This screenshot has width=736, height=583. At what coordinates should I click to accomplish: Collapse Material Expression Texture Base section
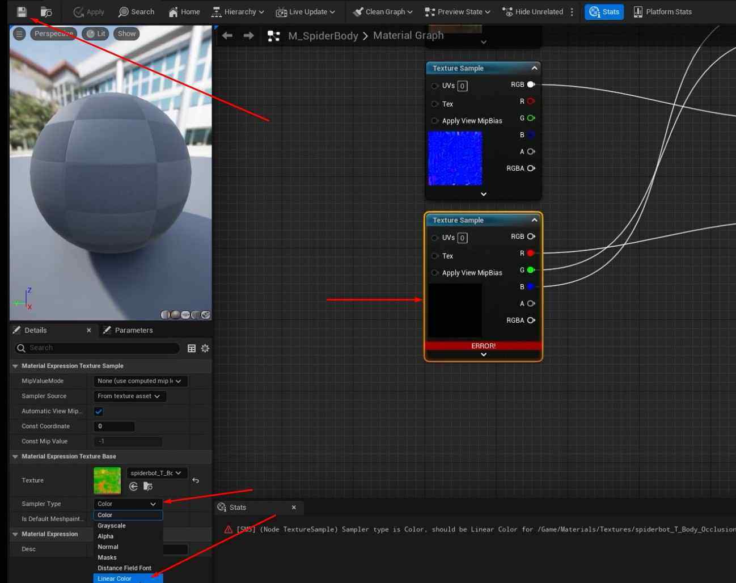15,457
